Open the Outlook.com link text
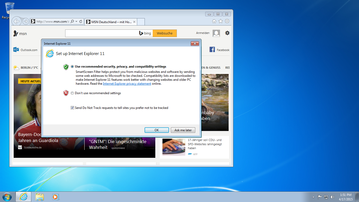 click(29, 50)
